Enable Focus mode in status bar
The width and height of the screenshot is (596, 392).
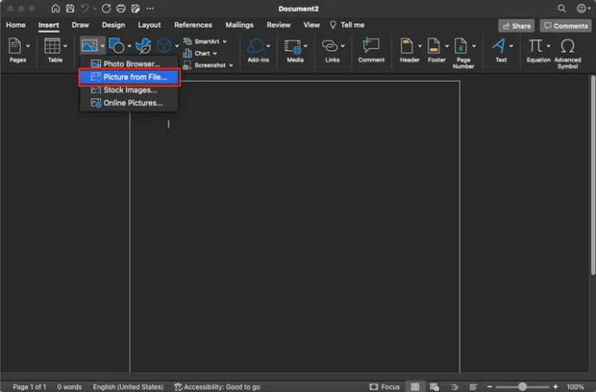pos(384,387)
